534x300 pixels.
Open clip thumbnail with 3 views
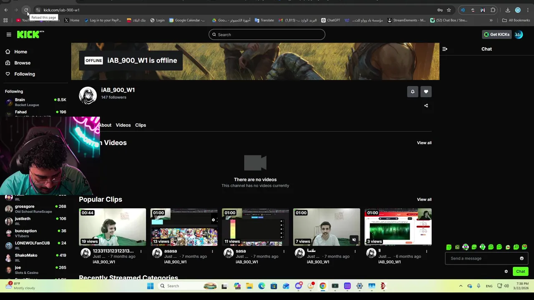click(398, 227)
